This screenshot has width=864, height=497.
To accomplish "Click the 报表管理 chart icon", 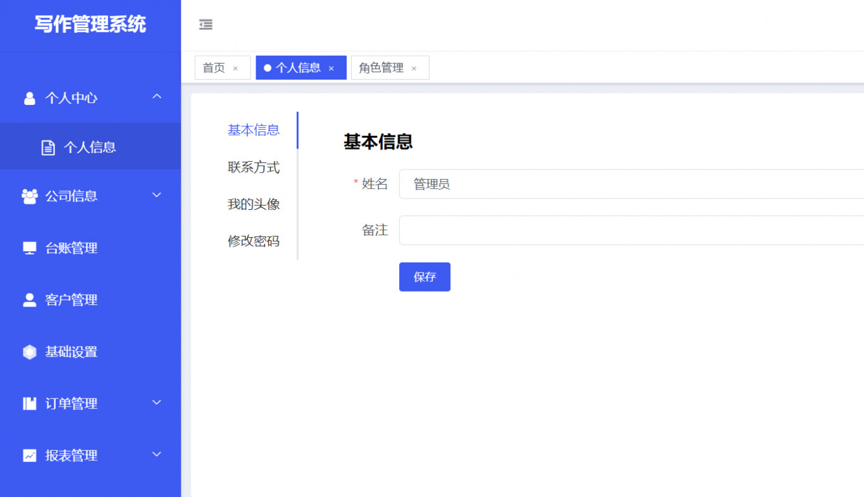I will [x=30, y=455].
